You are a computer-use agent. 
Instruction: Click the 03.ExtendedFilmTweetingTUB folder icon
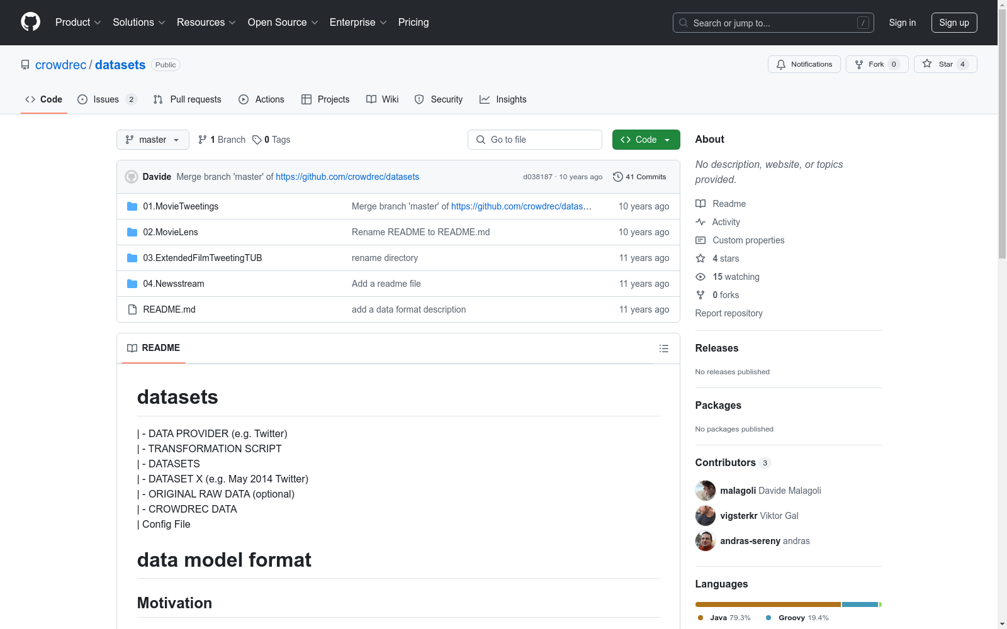click(132, 258)
